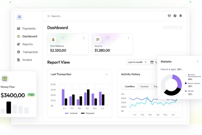Select the Cashflow tab
This screenshot has width=202, height=135.
point(130,87)
